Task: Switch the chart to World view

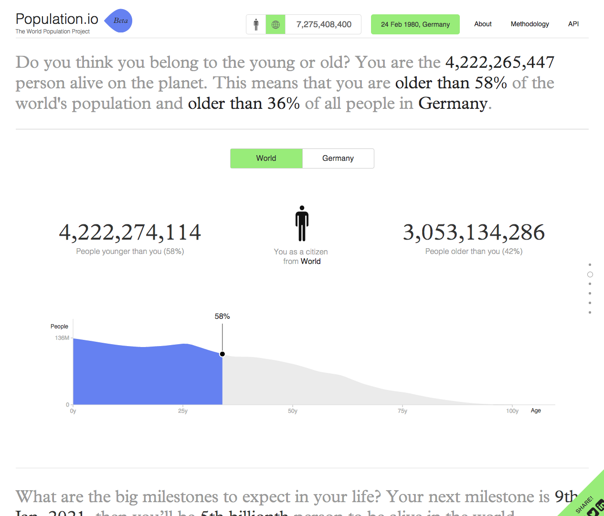Action: (266, 158)
